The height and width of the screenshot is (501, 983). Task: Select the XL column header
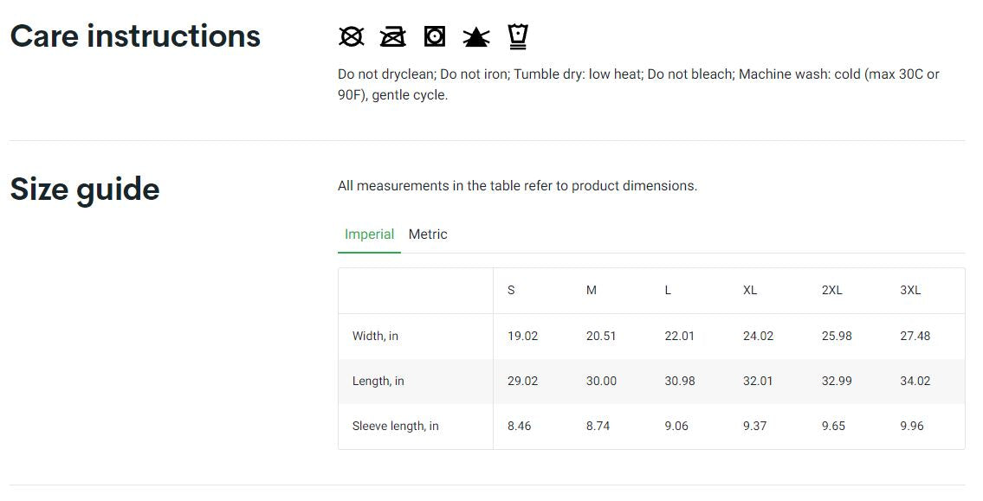coord(750,291)
